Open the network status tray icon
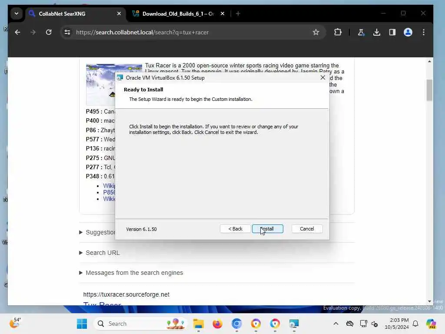 (363, 324)
